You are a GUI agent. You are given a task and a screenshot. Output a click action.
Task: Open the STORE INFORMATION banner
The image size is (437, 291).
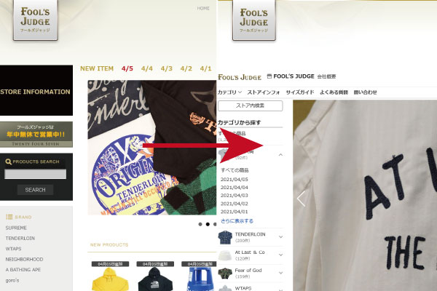pos(36,90)
